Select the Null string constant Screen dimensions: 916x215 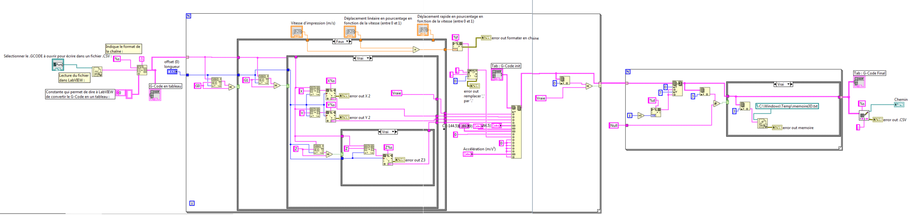pyautogui.click(x=614, y=125)
